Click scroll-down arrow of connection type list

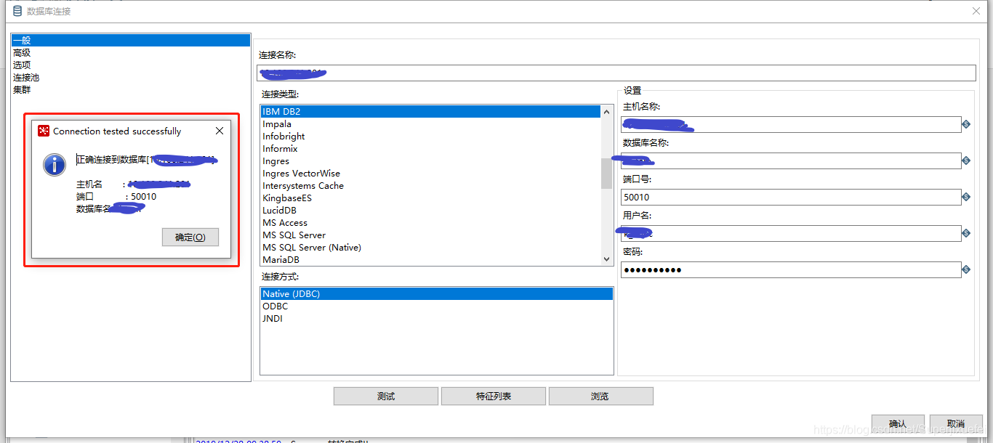[x=607, y=259]
